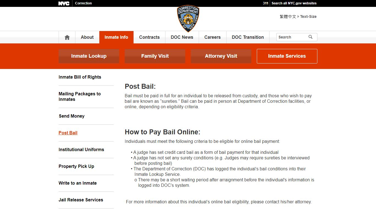The width and height of the screenshot is (376, 211).
Task: Open Property Pick Up sidebar link
Action: pyautogui.click(x=76, y=166)
